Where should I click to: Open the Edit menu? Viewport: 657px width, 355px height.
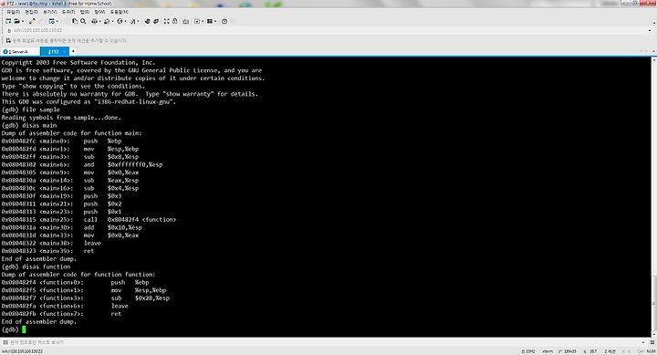[31, 12]
